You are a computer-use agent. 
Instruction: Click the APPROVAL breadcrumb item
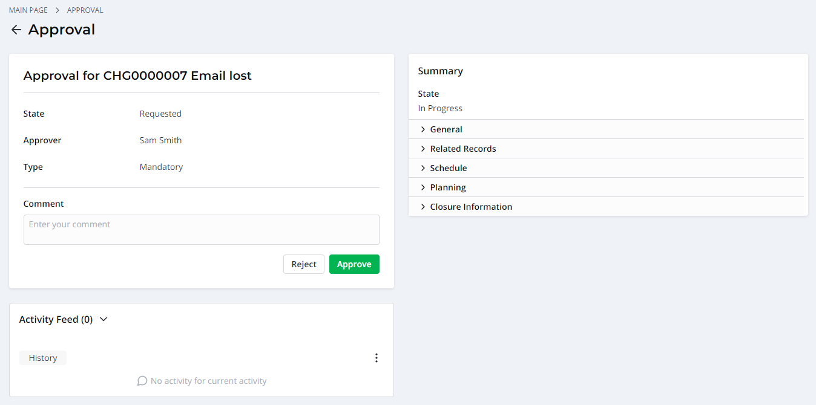point(85,10)
